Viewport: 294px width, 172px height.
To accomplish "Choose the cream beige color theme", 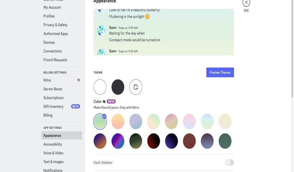I will (x=225, y=121).
